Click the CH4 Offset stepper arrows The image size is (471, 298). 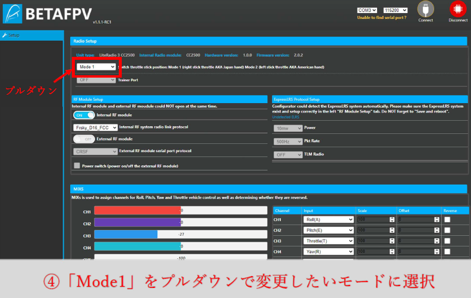[x=437, y=252]
